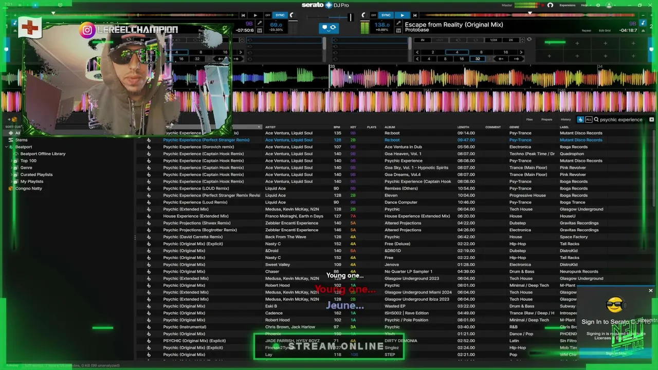
Task: Beat jump backward on right deck
Action: pos(501,59)
